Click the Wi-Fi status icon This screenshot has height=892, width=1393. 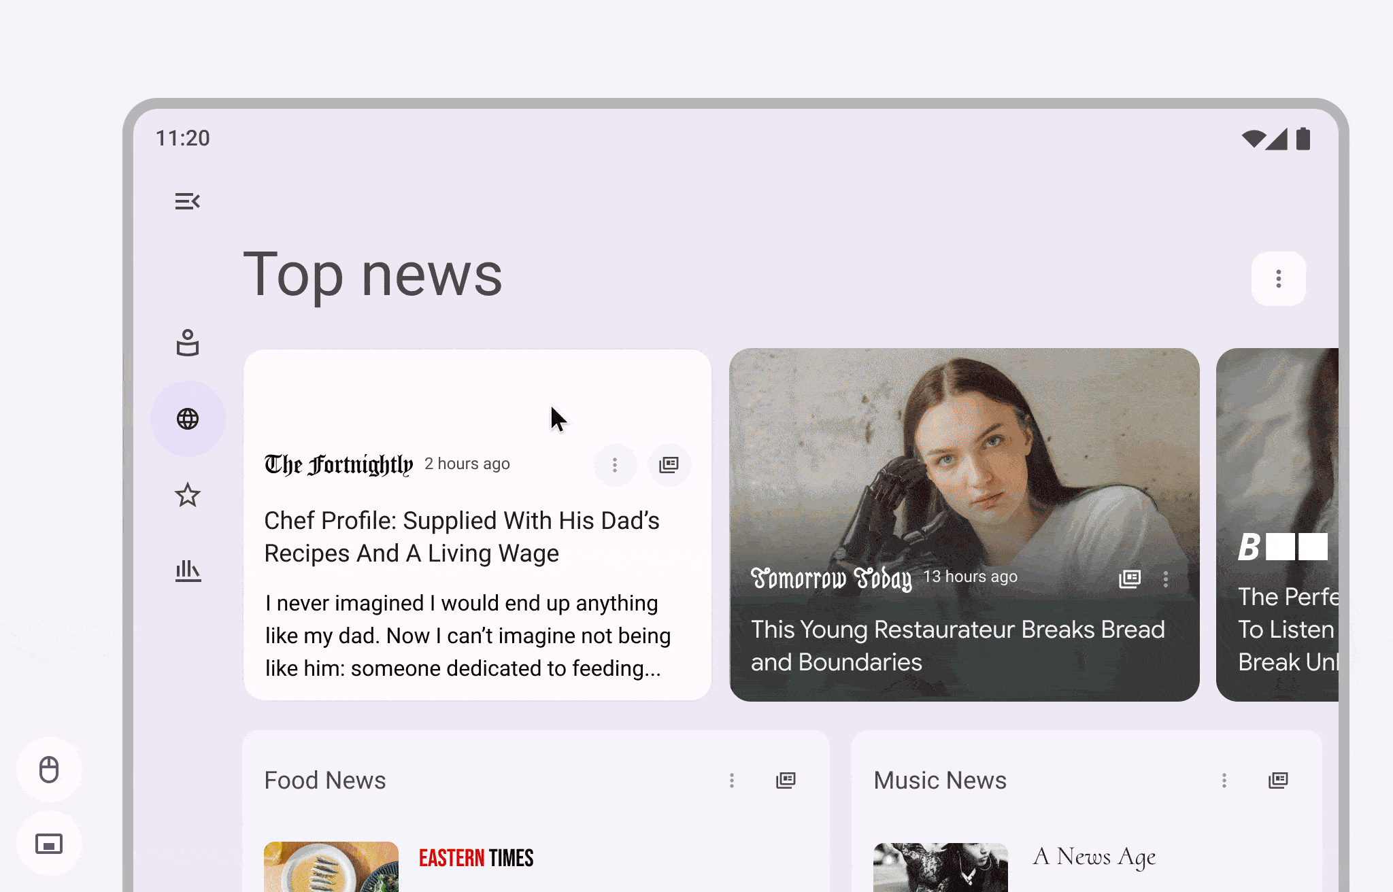pyautogui.click(x=1253, y=139)
